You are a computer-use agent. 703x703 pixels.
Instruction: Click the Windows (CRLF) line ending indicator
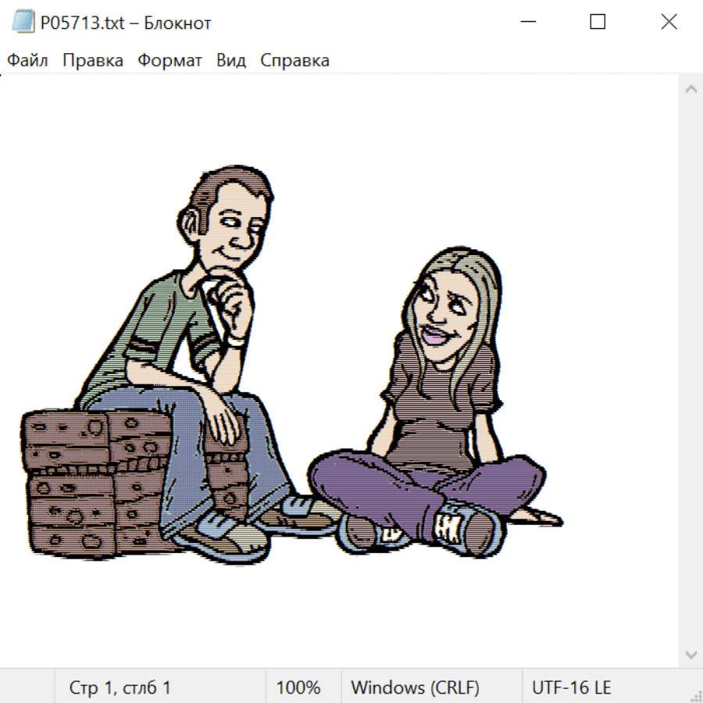click(415, 687)
